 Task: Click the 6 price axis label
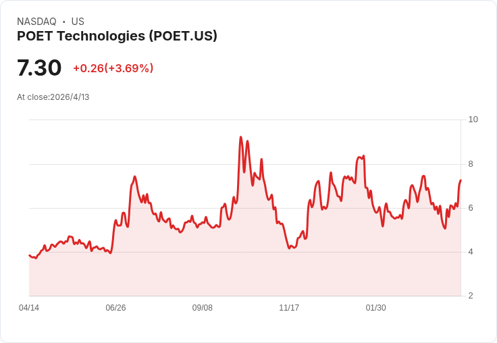pos(471,208)
